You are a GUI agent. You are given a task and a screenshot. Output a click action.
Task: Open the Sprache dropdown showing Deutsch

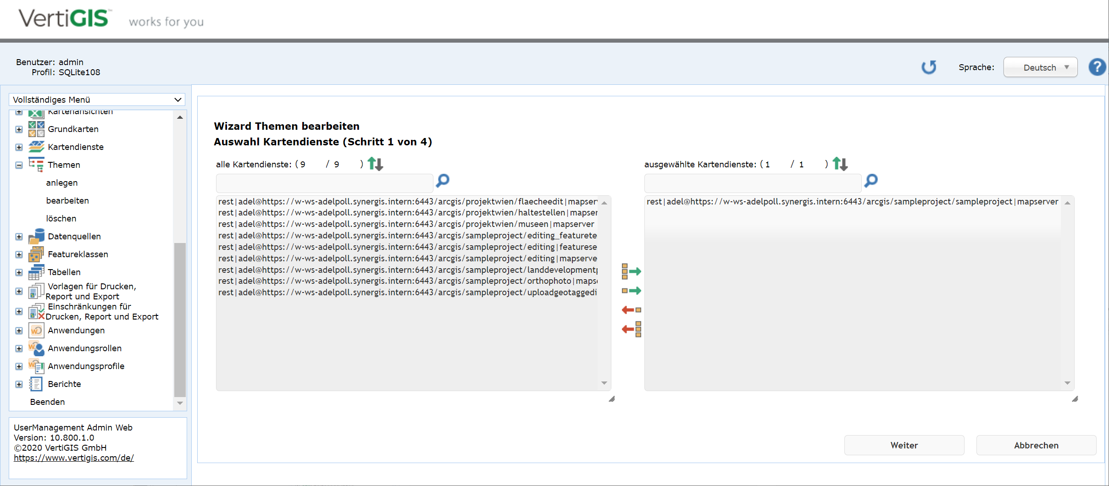(1040, 67)
